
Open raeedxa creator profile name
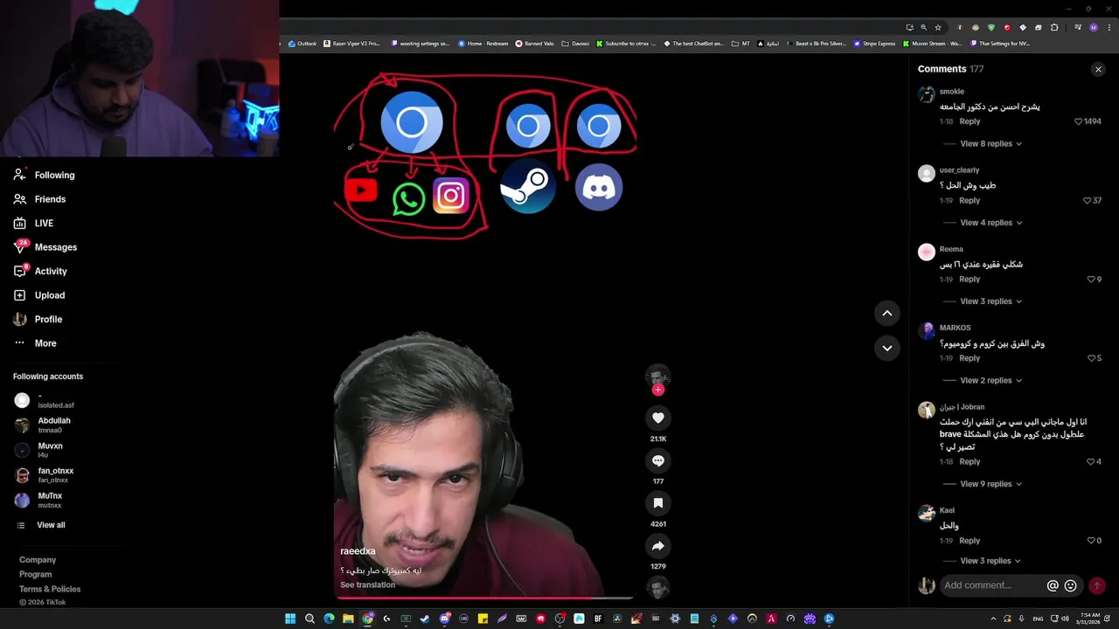coord(358,551)
